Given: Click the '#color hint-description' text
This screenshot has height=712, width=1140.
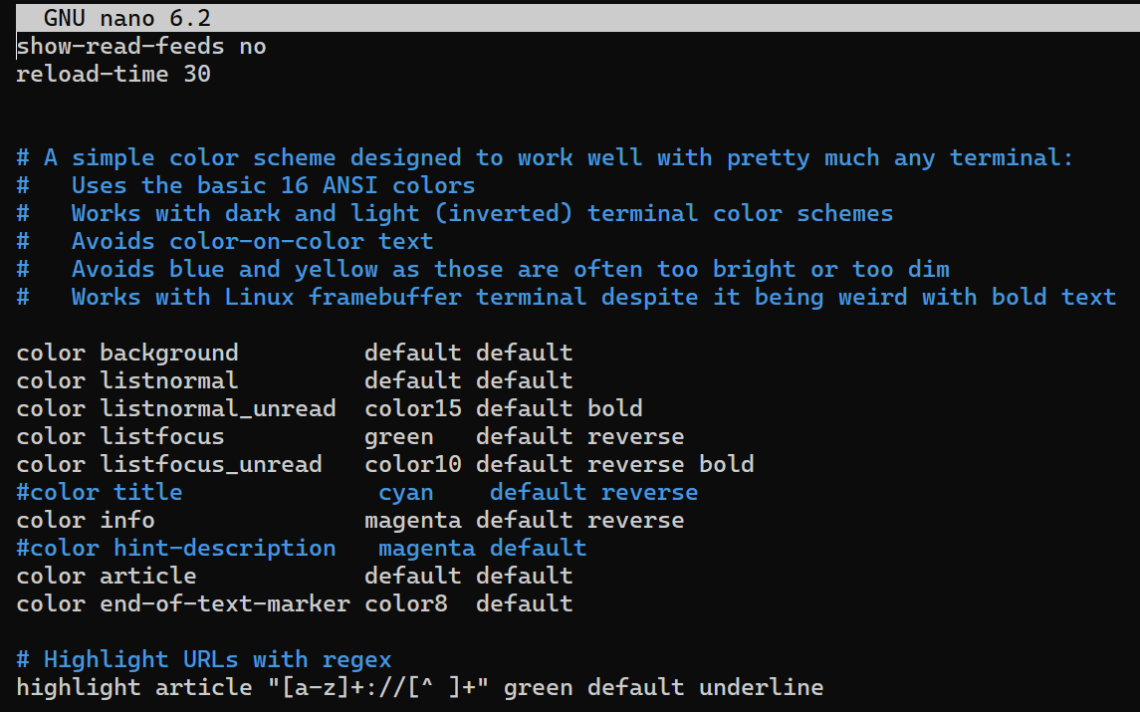Looking at the screenshot, I should [175, 548].
